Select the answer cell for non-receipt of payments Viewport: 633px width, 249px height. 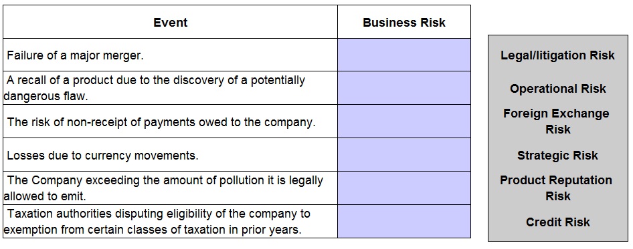(x=404, y=121)
